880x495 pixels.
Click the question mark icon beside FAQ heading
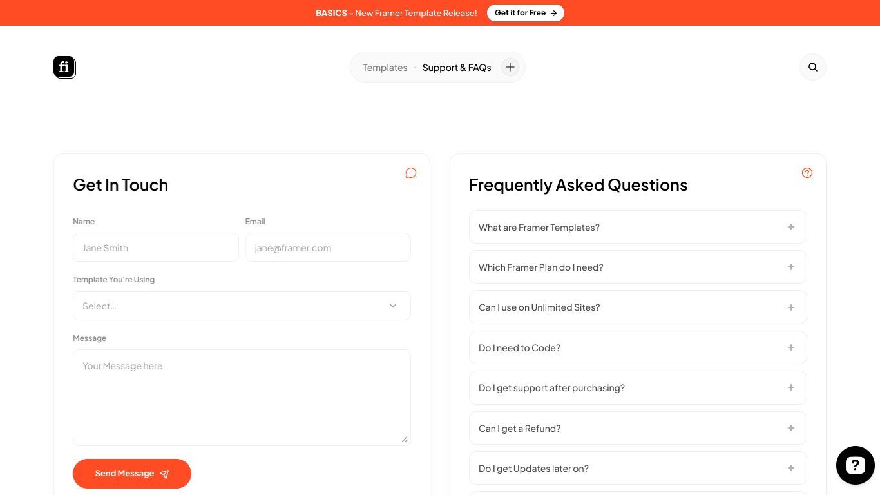(807, 173)
